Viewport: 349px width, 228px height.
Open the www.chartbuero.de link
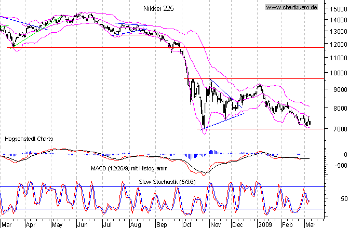(291, 7)
